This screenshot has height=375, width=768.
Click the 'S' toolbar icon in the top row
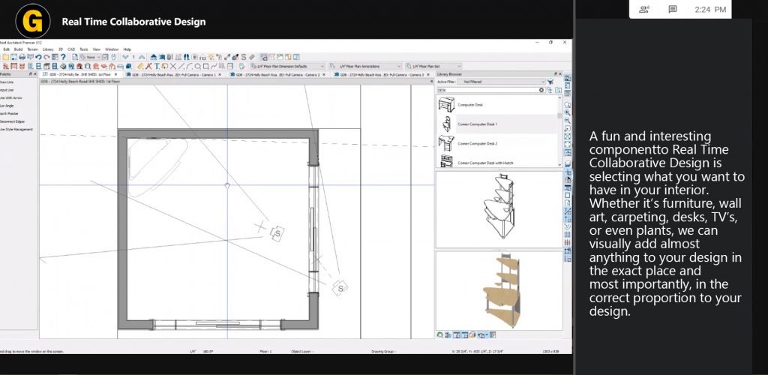coord(244,57)
